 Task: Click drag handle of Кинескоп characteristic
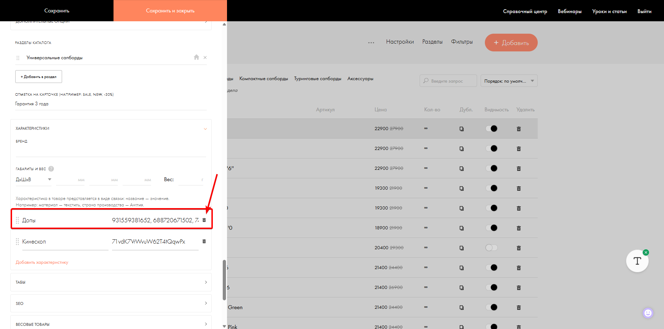(x=17, y=242)
